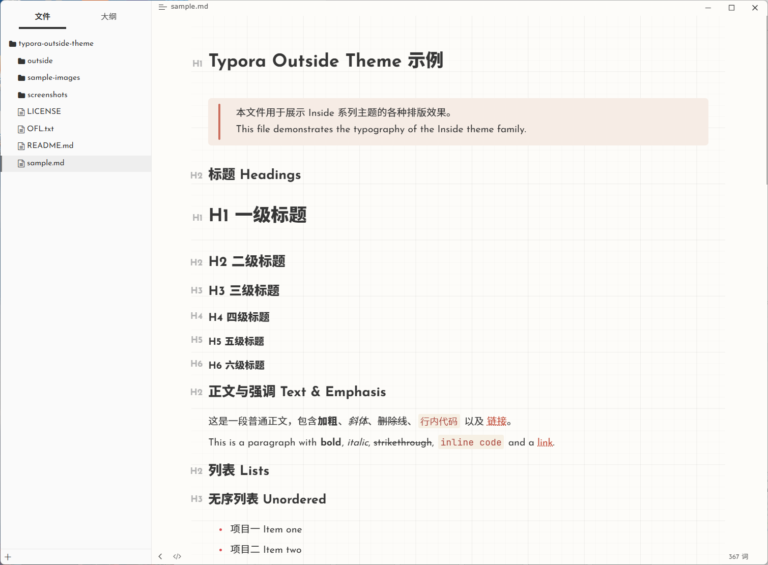Open the 链接 hyperlink in Chinese paragraph
Viewport: 768px width, 565px height.
pyautogui.click(x=497, y=421)
